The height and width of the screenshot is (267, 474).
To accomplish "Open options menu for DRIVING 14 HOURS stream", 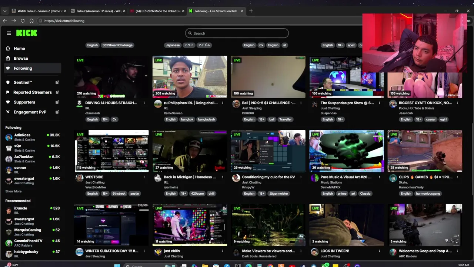I will [x=144, y=103].
